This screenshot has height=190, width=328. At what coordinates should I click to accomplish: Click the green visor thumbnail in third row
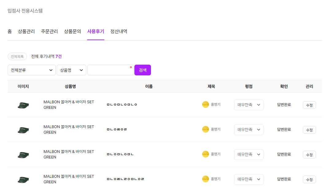point(23,155)
